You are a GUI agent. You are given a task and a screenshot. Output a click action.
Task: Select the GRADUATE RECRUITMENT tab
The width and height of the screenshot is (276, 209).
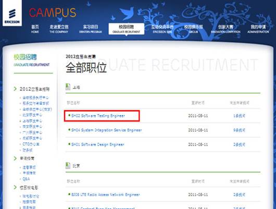[x=127, y=29]
